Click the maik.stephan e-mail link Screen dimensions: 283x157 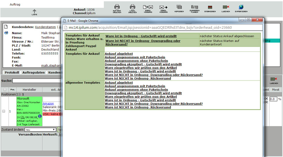(51, 66)
